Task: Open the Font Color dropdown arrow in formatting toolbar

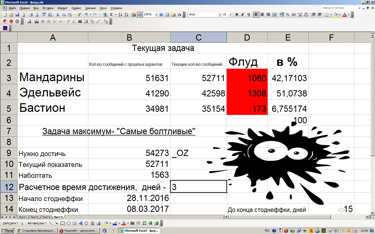Action: coord(349,15)
